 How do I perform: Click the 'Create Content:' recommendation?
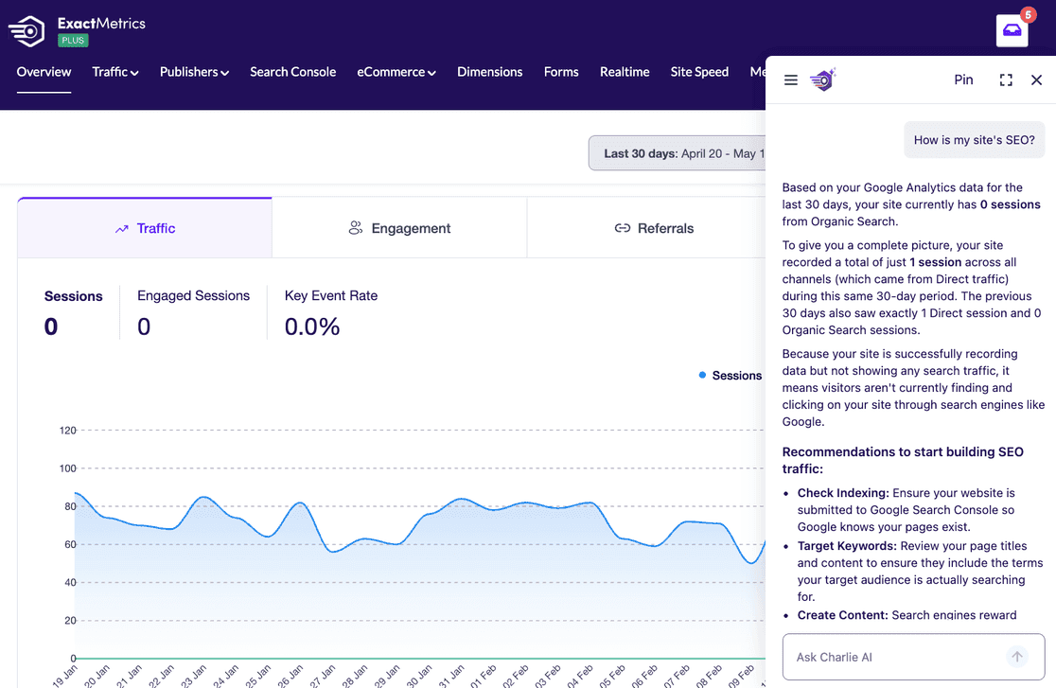(x=842, y=614)
